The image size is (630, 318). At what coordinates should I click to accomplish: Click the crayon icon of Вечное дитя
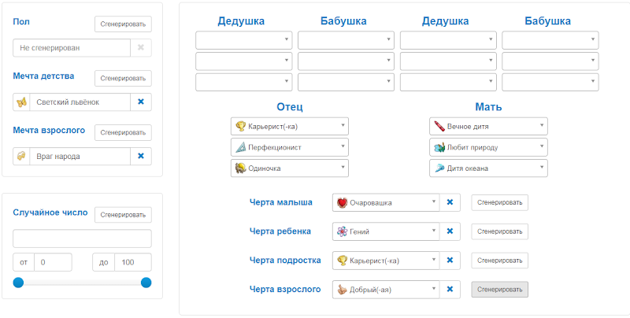[439, 127]
